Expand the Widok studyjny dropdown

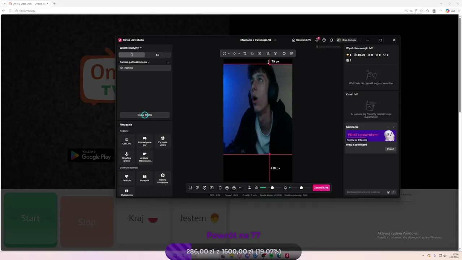(x=131, y=48)
